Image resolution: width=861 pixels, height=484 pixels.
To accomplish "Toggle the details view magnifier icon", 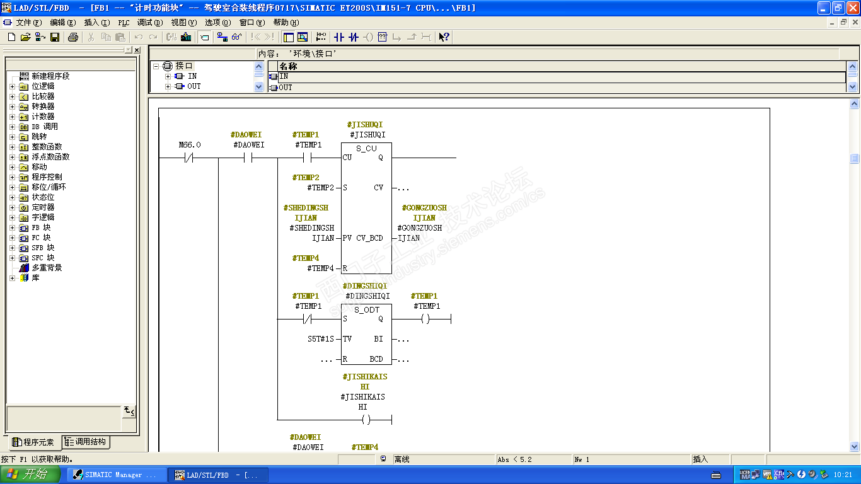I will [x=303, y=37].
